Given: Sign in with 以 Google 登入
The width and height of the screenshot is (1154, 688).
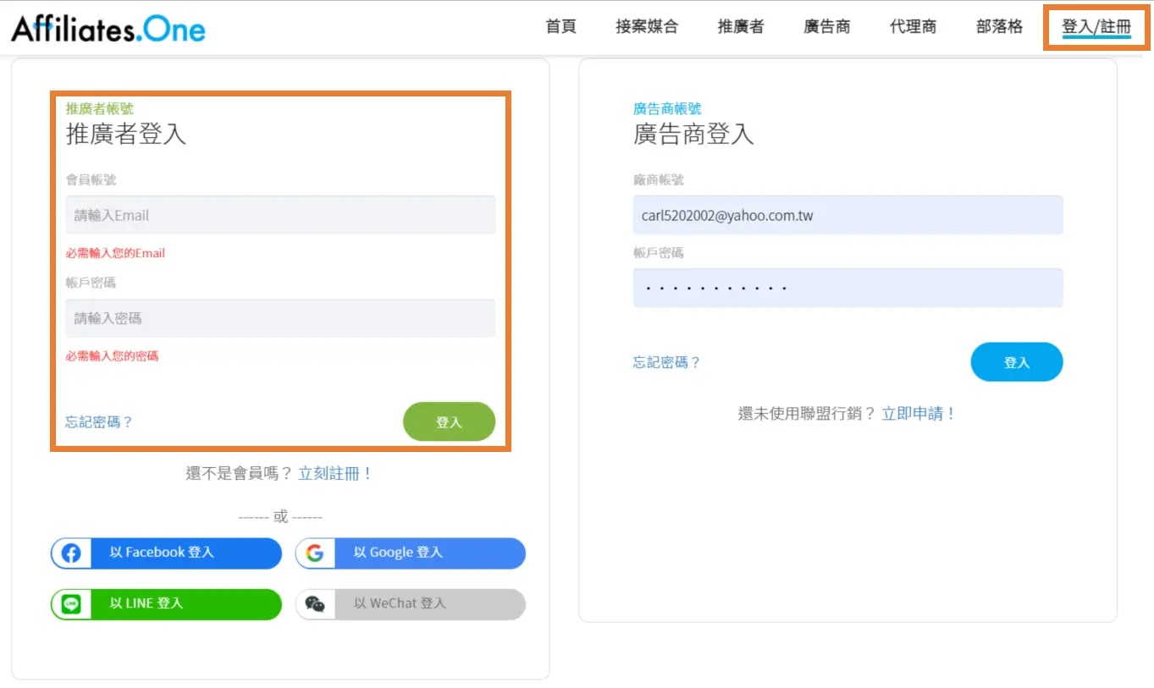Looking at the screenshot, I should (x=410, y=553).
